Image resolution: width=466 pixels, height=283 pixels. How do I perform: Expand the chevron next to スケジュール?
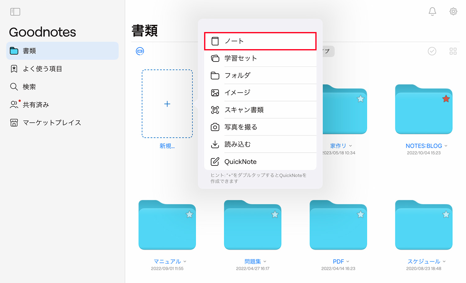444,262
